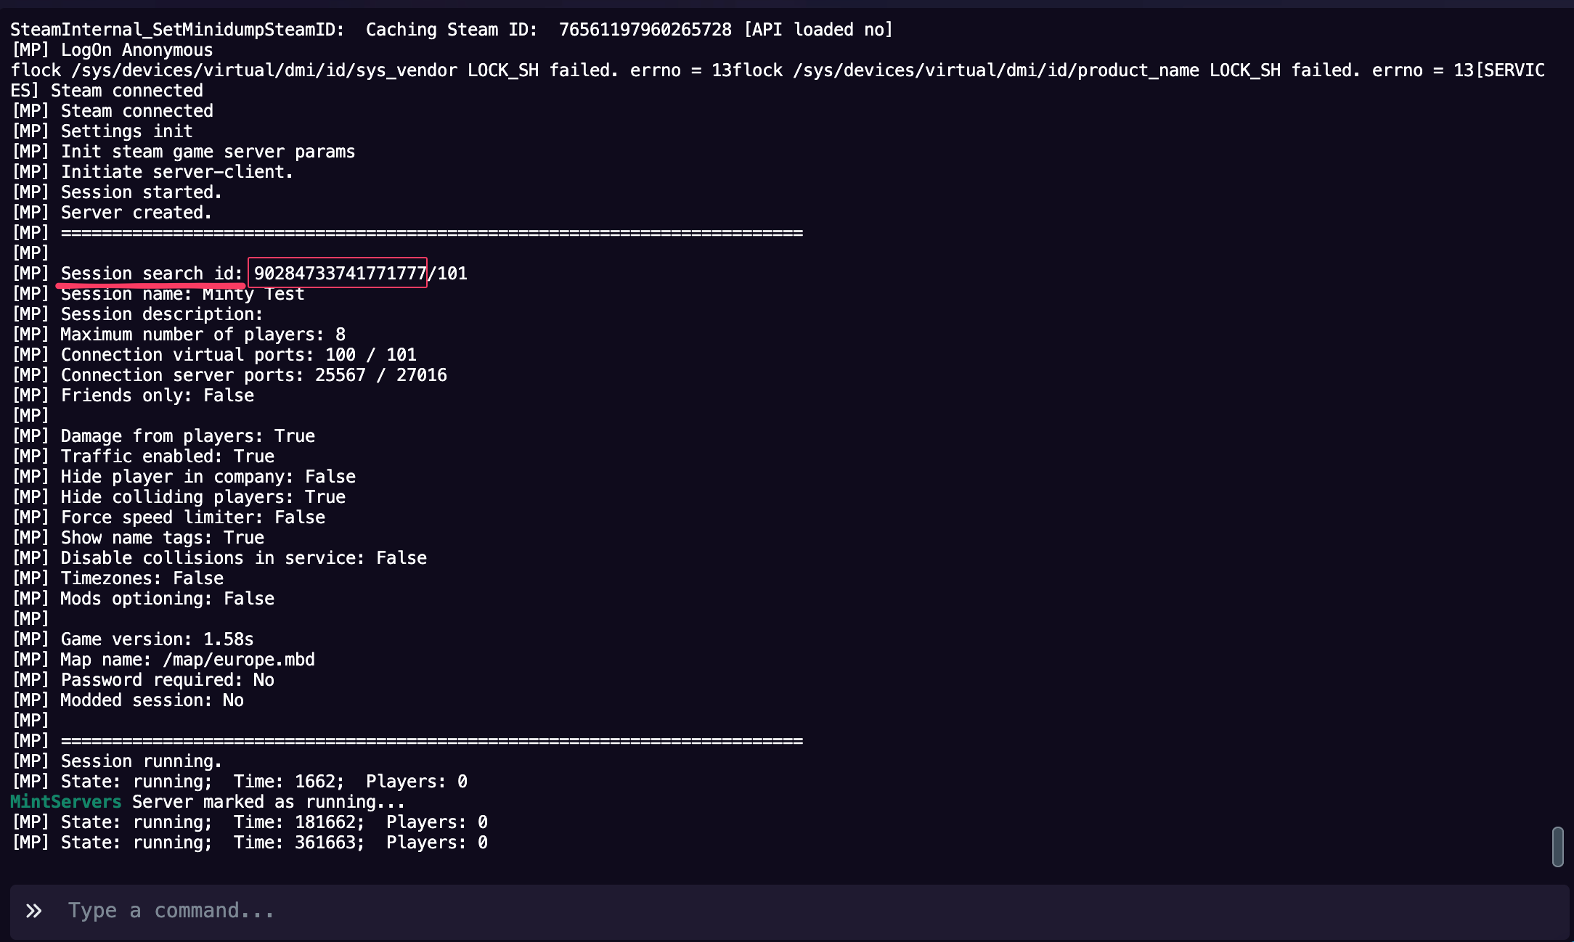The image size is (1574, 942).
Task: Click the console vertical scrollbar thumb
Action: (1557, 846)
